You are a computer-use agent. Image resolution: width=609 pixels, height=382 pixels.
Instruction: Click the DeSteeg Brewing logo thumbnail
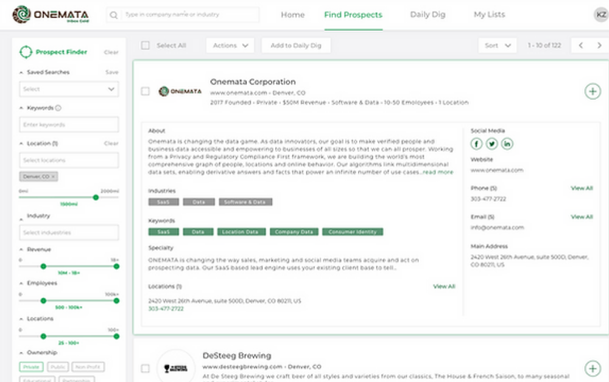pos(175,368)
